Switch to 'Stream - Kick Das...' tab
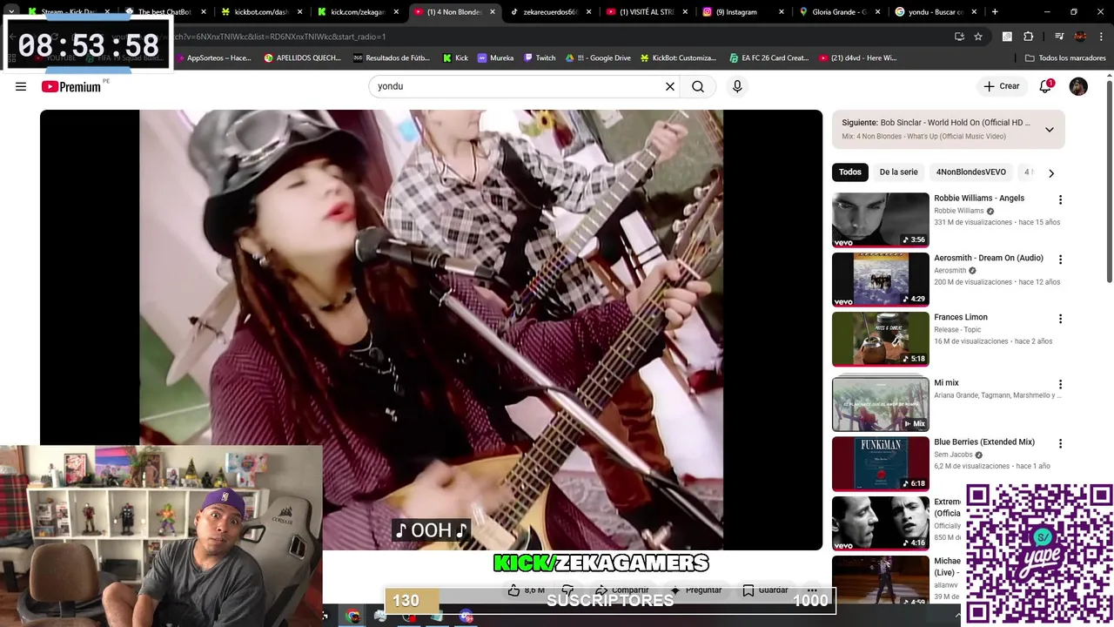This screenshot has width=1114, height=627. click(x=68, y=12)
